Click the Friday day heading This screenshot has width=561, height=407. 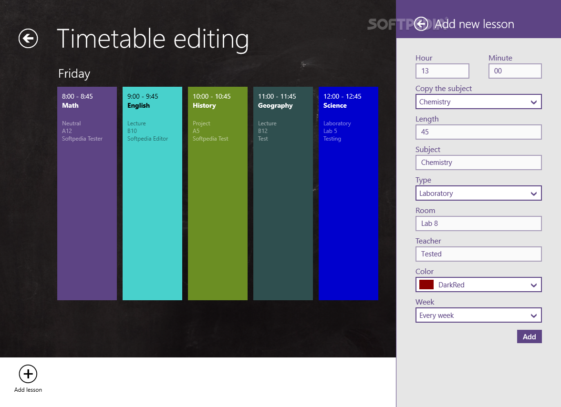pos(74,73)
